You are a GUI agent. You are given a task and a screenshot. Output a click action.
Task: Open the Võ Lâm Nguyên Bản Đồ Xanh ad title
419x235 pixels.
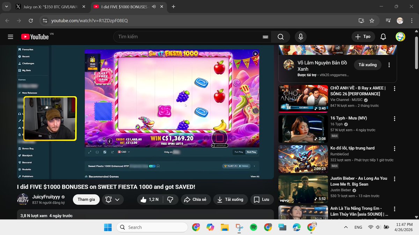point(323,66)
